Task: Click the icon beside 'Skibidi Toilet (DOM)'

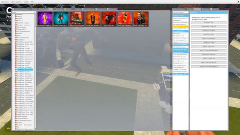Action: (x=16, y=65)
